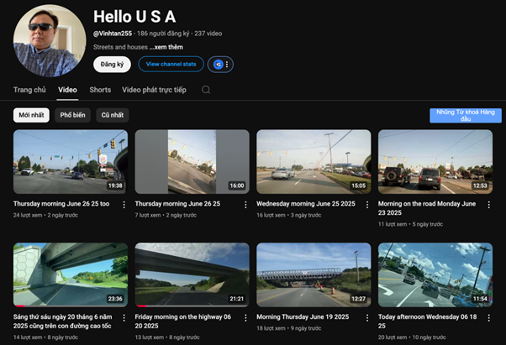Open thumbnail with duration 21:21
The image size is (506, 345).
coord(192,274)
